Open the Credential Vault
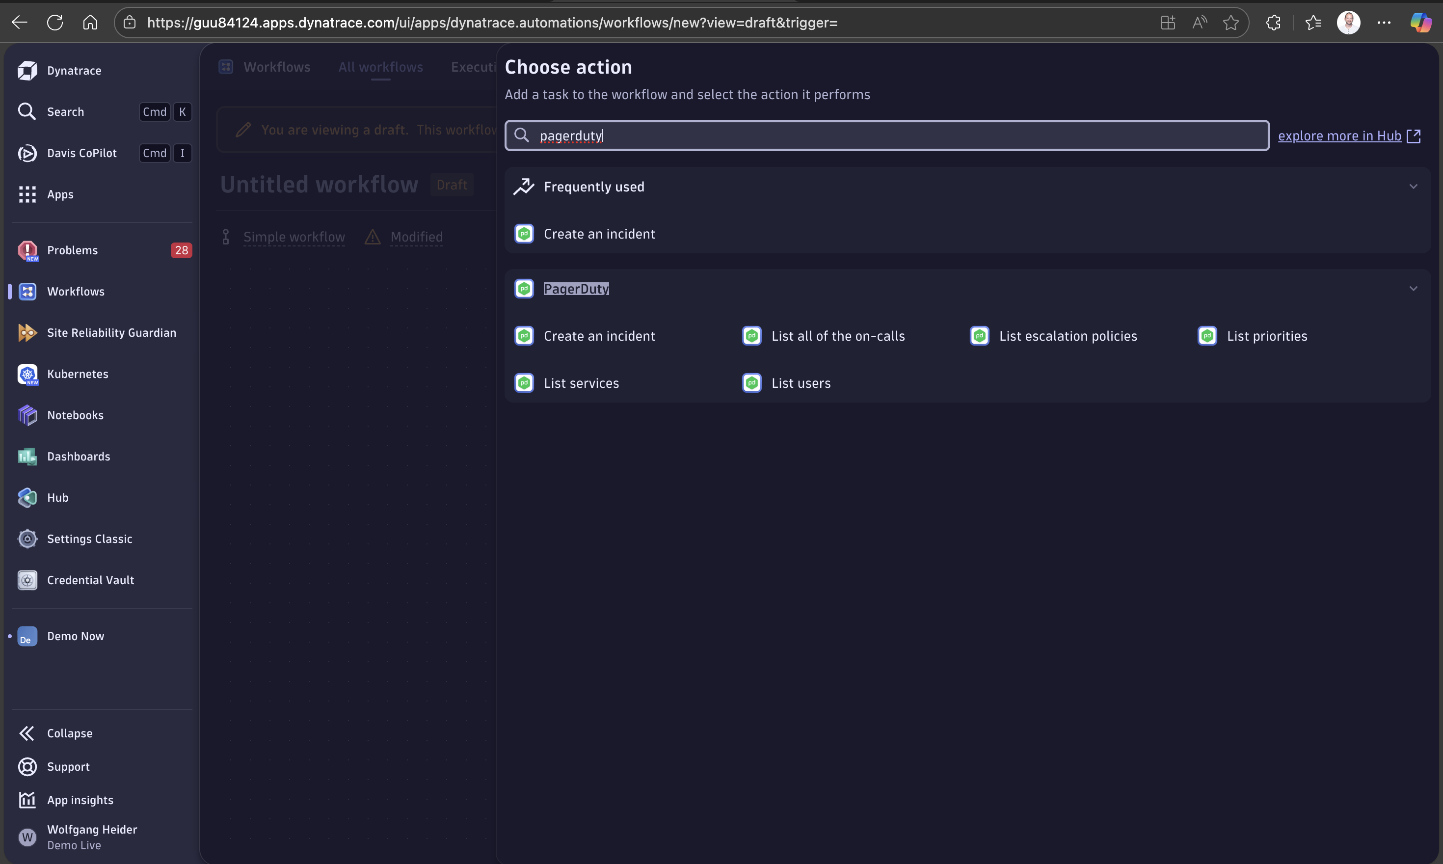Image resolution: width=1443 pixels, height=864 pixels. coord(90,579)
